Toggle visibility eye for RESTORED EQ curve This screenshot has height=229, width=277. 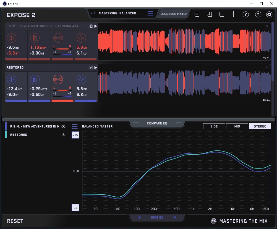[63, 135]
